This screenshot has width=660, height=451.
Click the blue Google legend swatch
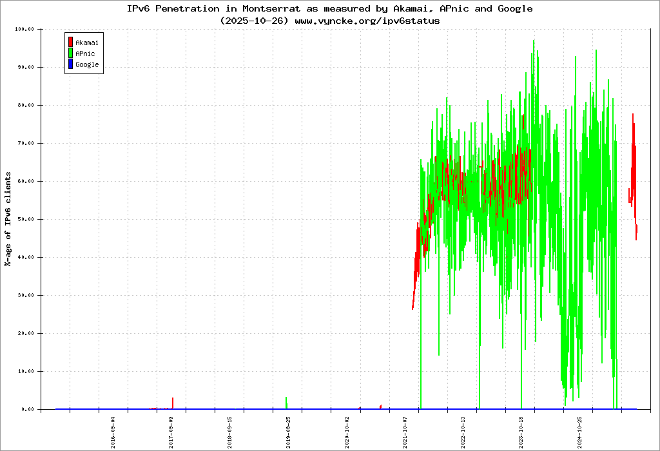coord(70,64)
